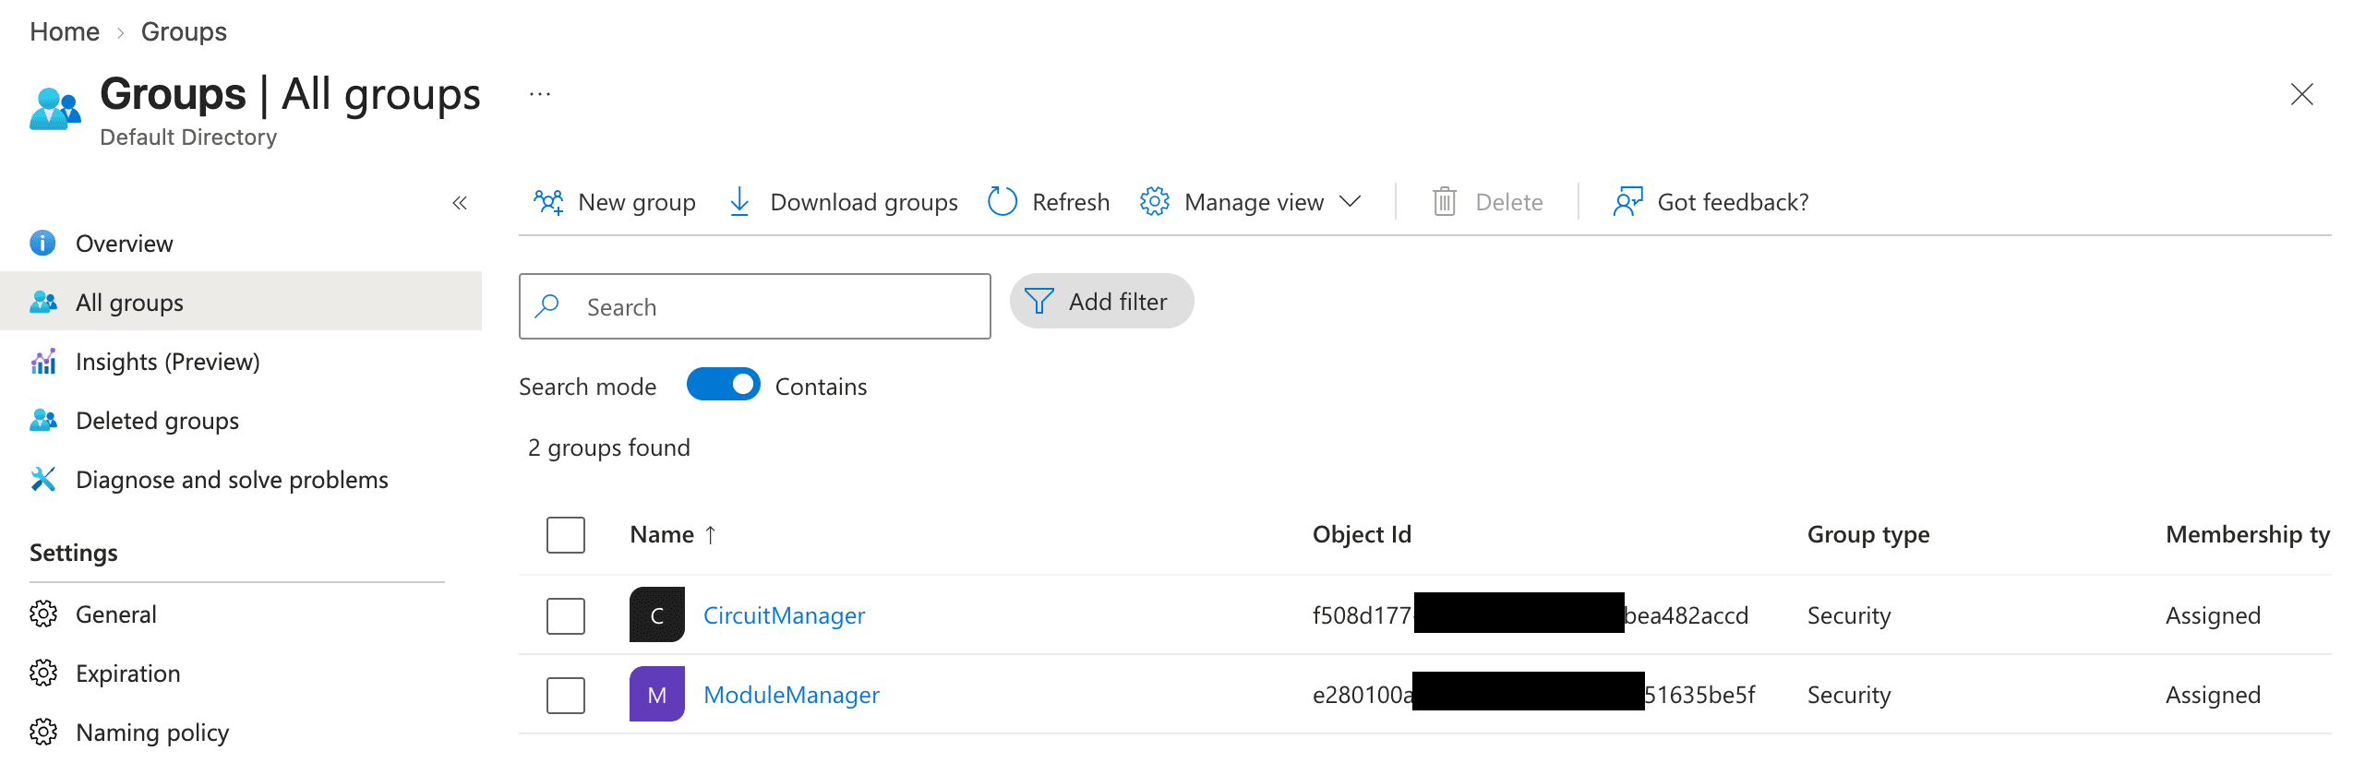2365x775 pixels.
Task: Click ModuleManager's Assigned membership cell
Action: coord(2213,695)
